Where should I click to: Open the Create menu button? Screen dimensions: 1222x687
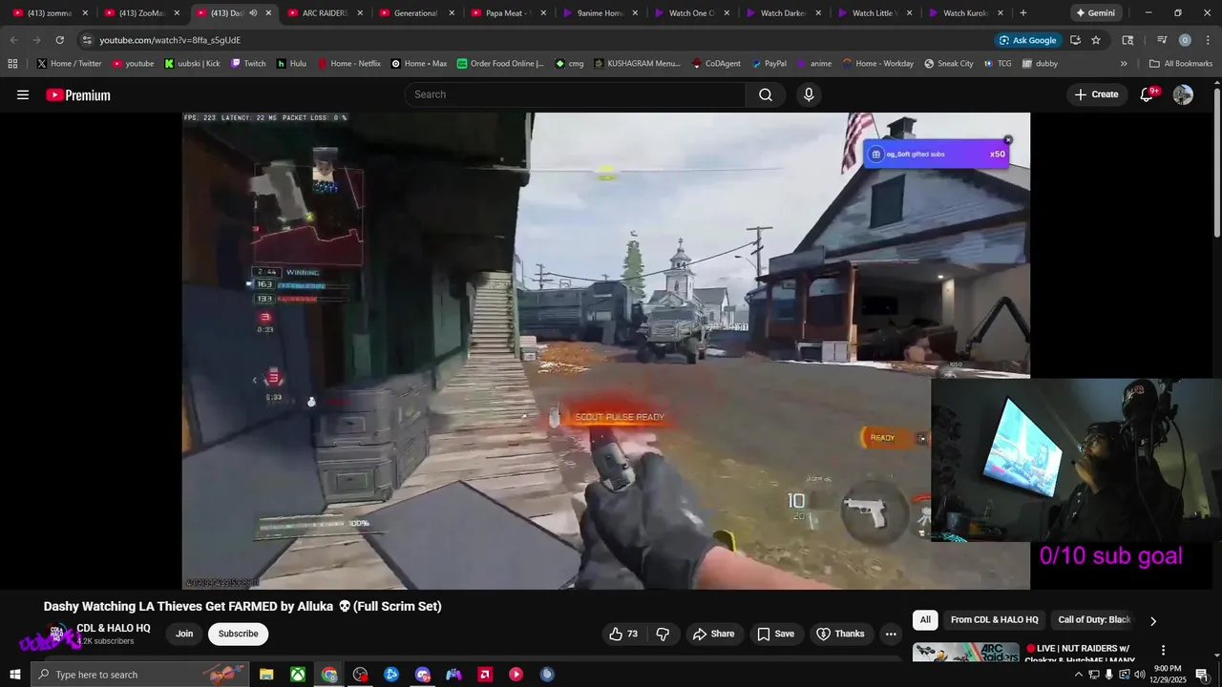1096,94
